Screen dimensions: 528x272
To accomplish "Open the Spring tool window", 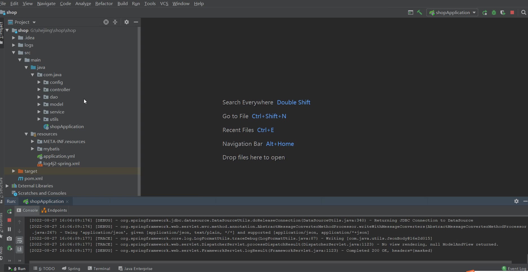I will (x=71, y=269).
